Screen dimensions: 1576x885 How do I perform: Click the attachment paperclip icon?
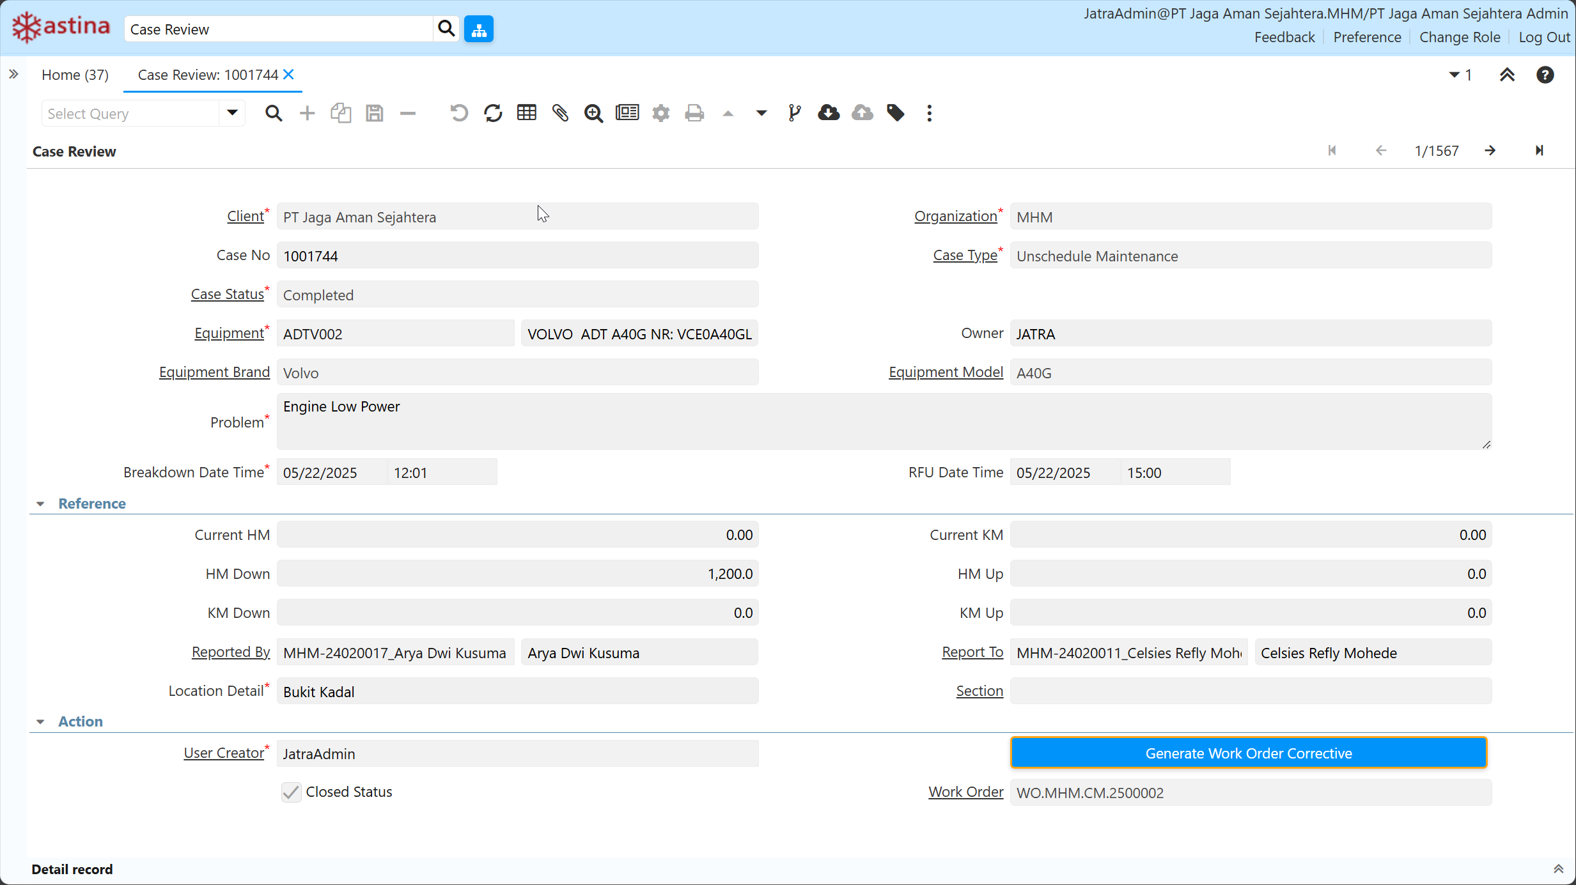click(x=560, y=113)
